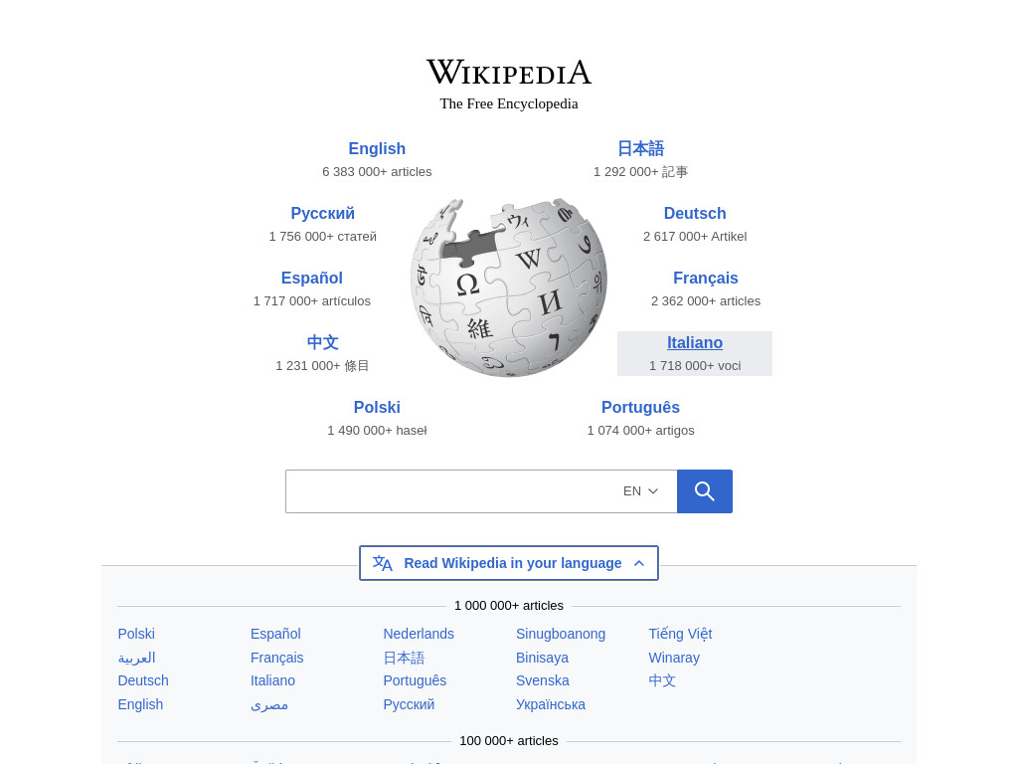The height and width of the screenshot is (764, 1018).
Task: Open the English Wikipedia link
Action: tap(377, 149)
